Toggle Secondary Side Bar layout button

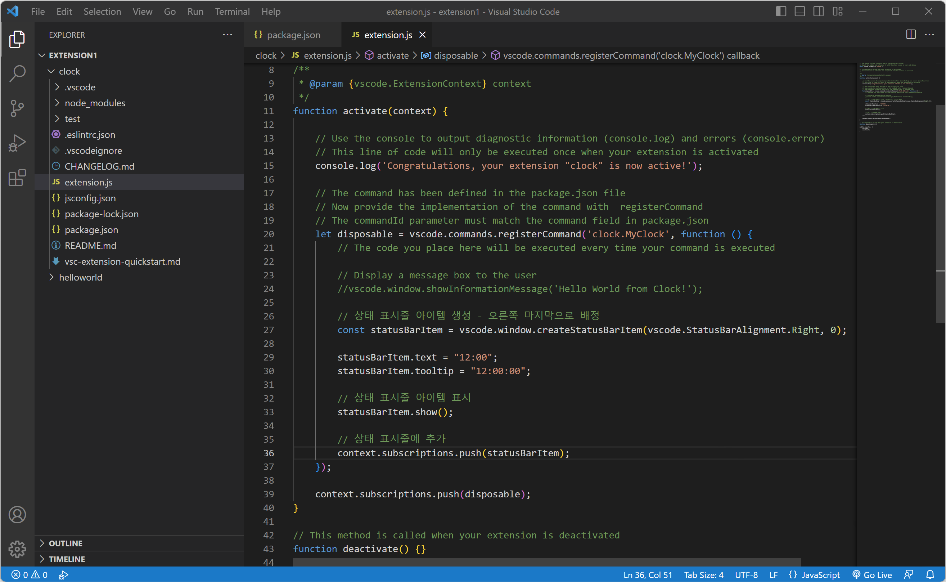pos(818,12)
